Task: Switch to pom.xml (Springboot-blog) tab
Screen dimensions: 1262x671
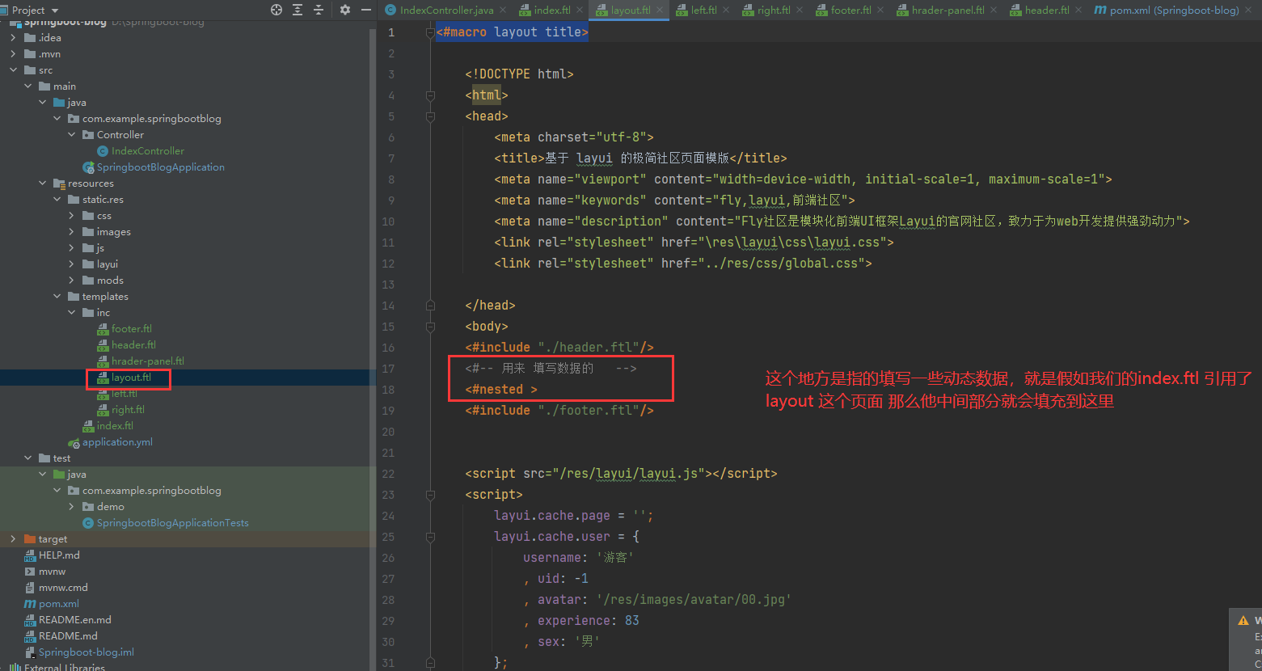Action: [x=1174, y=10]
